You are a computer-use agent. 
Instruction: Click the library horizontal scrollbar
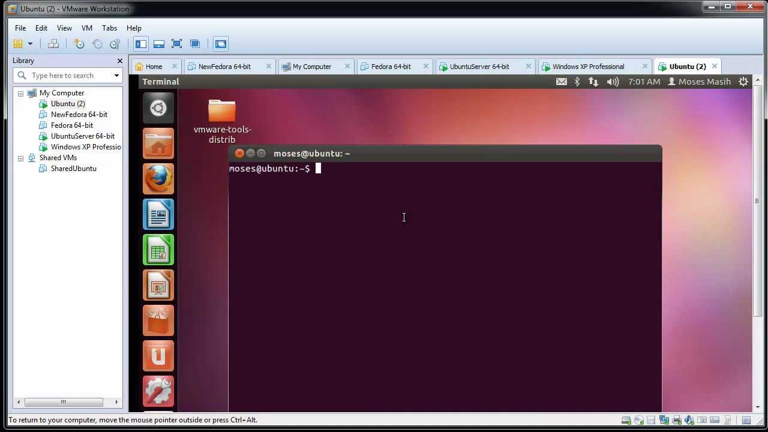click(67, 402)
